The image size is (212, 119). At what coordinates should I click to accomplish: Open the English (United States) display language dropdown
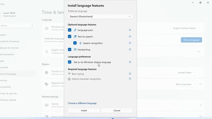pyautogui.click(x=186, y=28)
